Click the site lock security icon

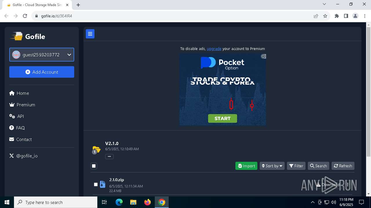36,16
